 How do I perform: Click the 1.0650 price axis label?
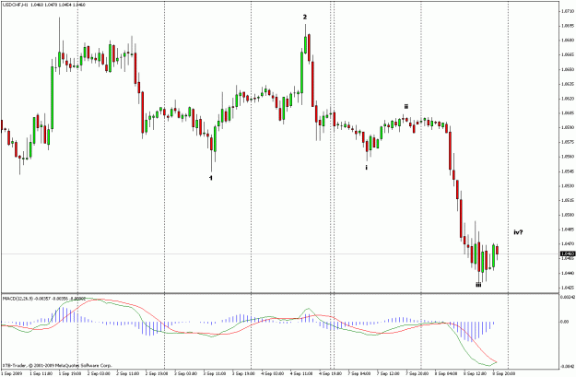point(568,69)
